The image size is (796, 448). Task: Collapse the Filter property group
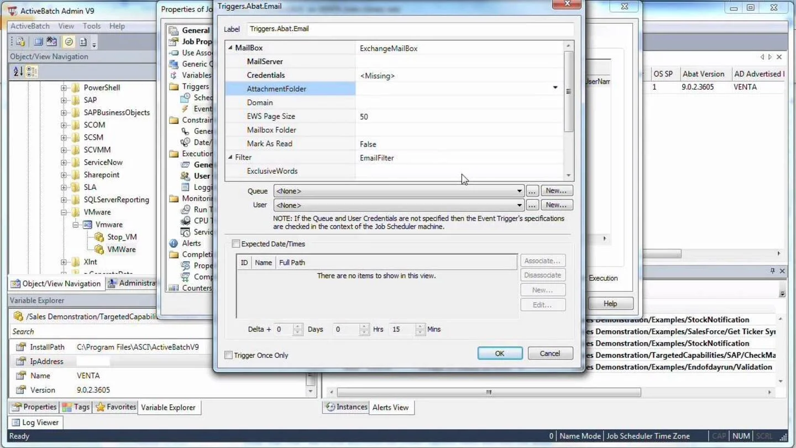pyautogui.click(x=231, y=158)
